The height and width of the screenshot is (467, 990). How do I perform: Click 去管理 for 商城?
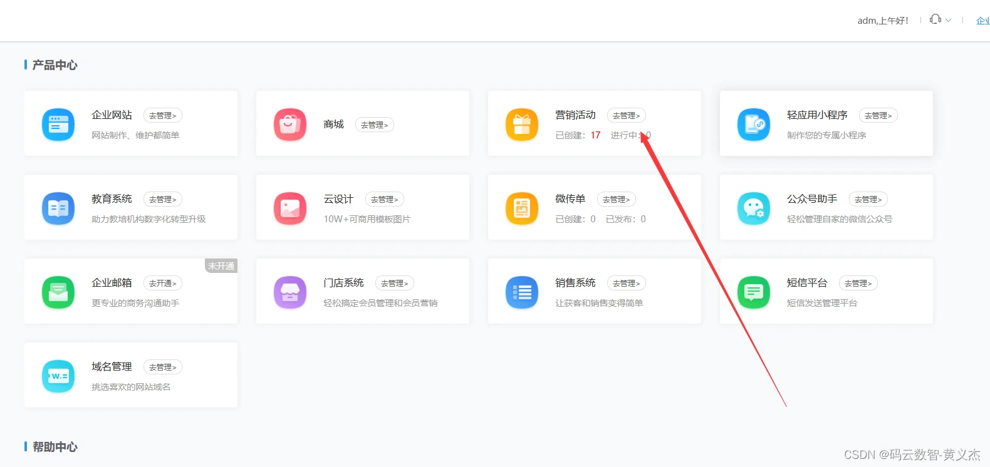pos(375,125)
